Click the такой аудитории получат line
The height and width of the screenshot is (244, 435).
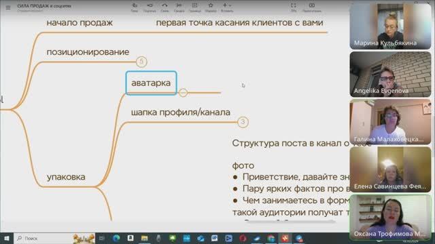(291, 212)
